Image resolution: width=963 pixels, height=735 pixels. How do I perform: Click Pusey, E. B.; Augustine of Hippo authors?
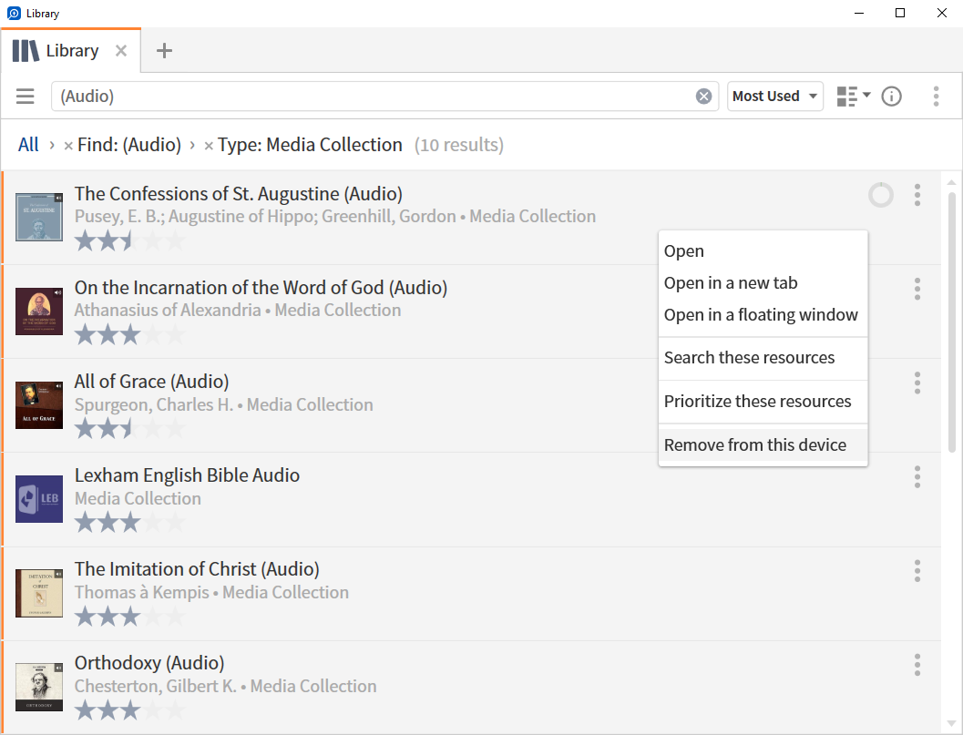coord(265,217)
